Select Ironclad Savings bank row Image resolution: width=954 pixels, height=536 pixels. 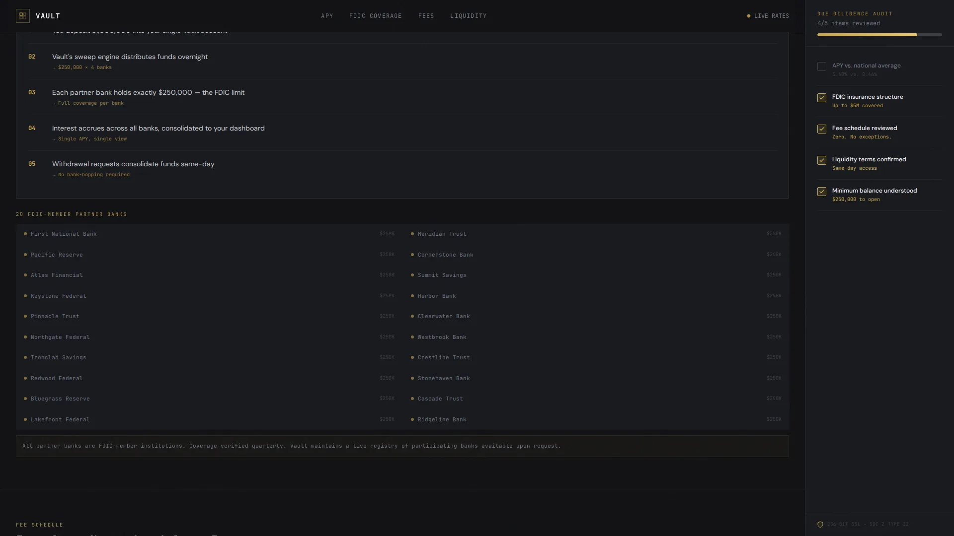209,357
